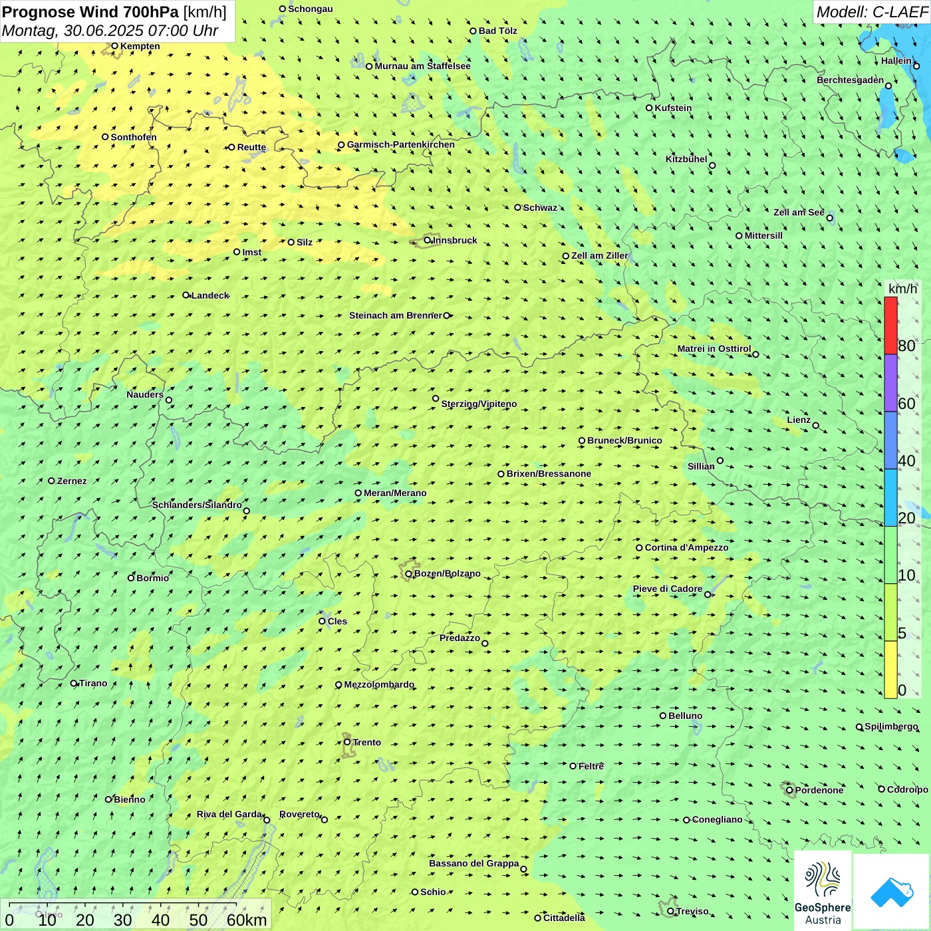Click the Zernez label
This screenshot has height=931, width=931.
coord(72,481)
